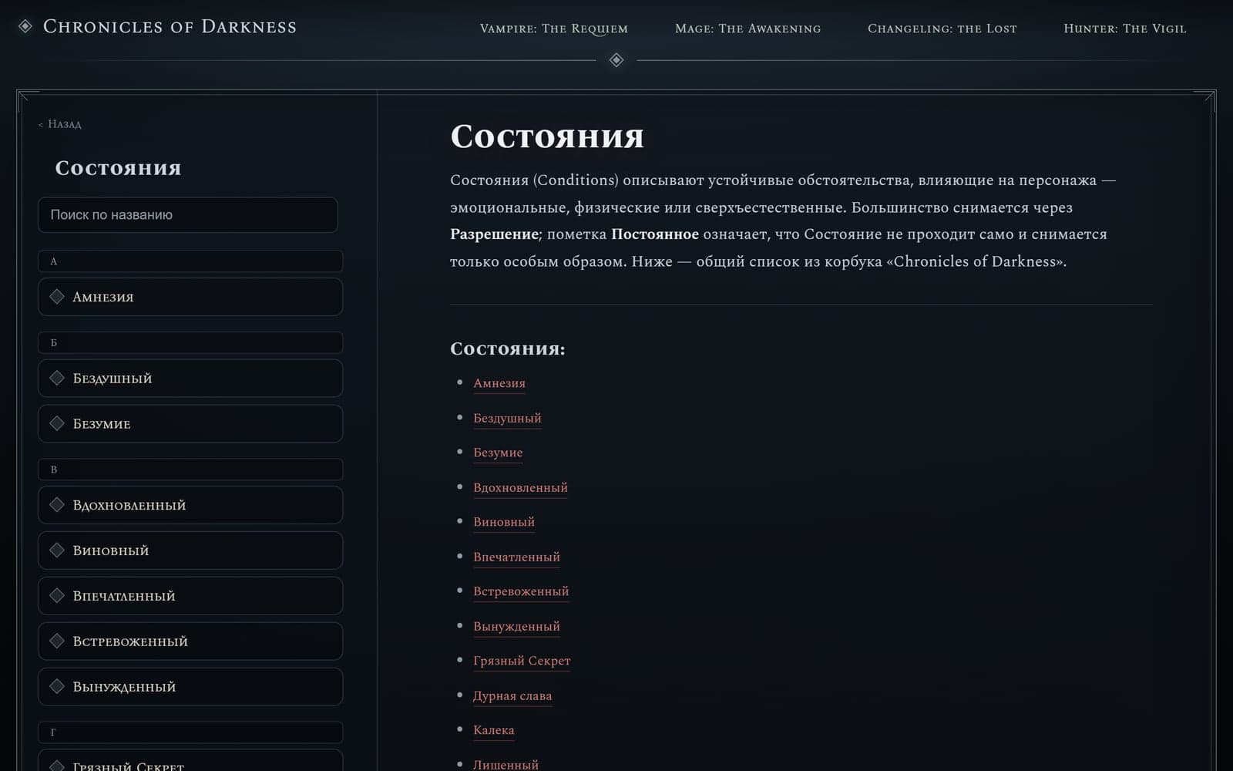This screenshot has height=771, width=1233.
Task: Click the sidebar letter header А
Action: click(190, 261)
